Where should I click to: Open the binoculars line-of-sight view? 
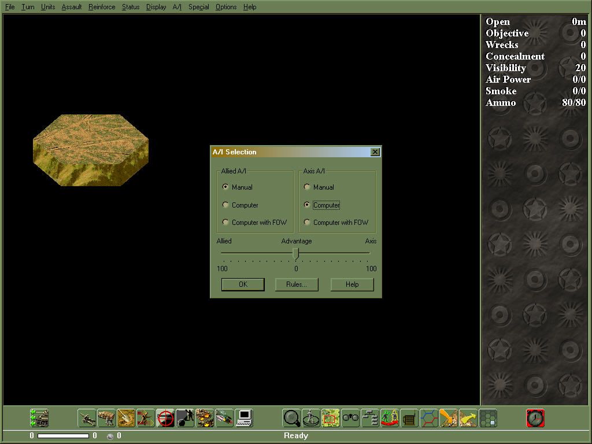pos(350,417)
